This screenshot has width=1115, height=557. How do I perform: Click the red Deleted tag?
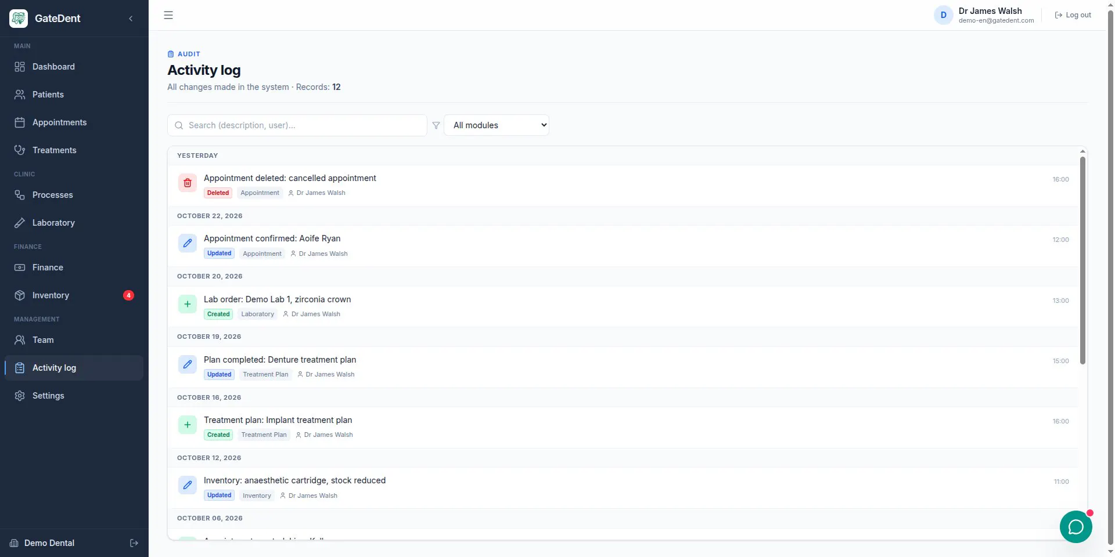(x=218, y=193)
